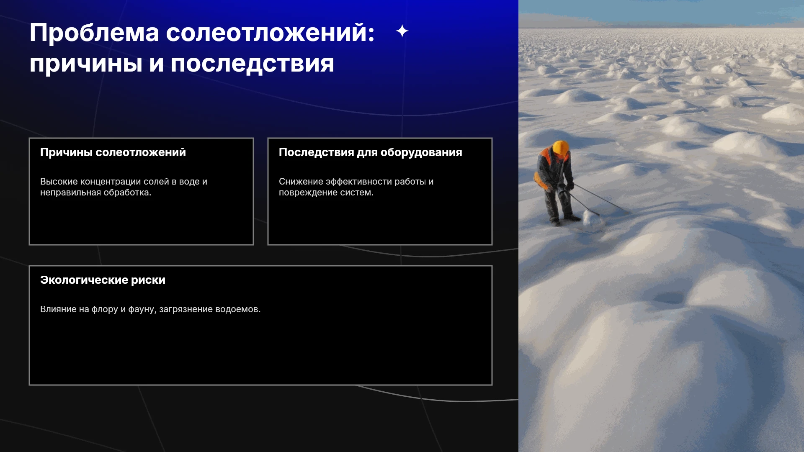Select the 'Последствия для оборудования' heading

tap(371, 152)
